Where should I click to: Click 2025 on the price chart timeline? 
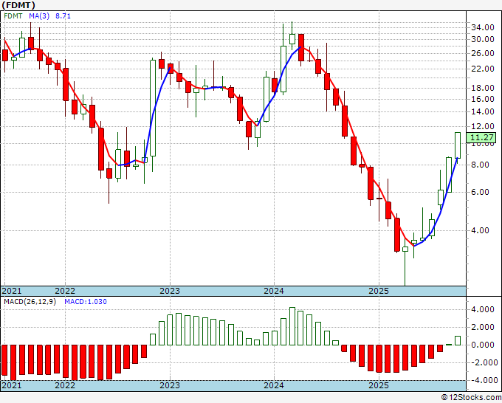(x=379, y=291)
